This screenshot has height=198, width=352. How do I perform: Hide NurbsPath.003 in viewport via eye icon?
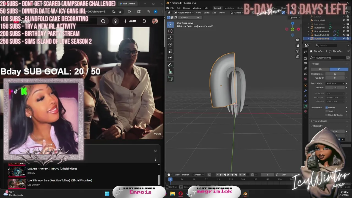click(x=344, y=38)
